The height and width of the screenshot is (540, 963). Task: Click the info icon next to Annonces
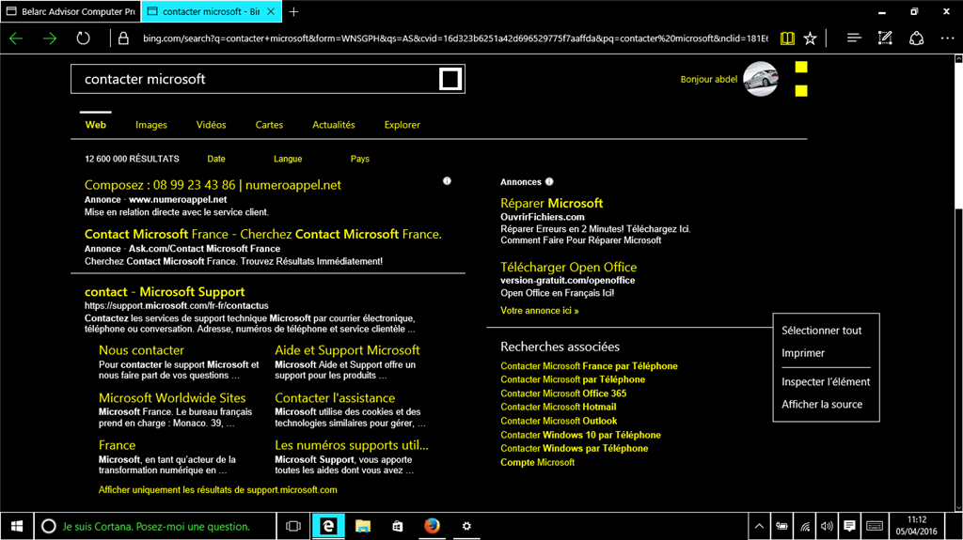tap(549, 181)
